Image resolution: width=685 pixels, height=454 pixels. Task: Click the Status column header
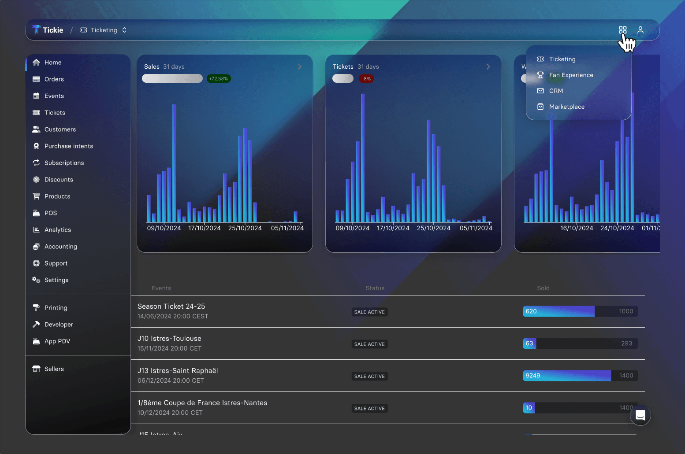tap(375, 288)
